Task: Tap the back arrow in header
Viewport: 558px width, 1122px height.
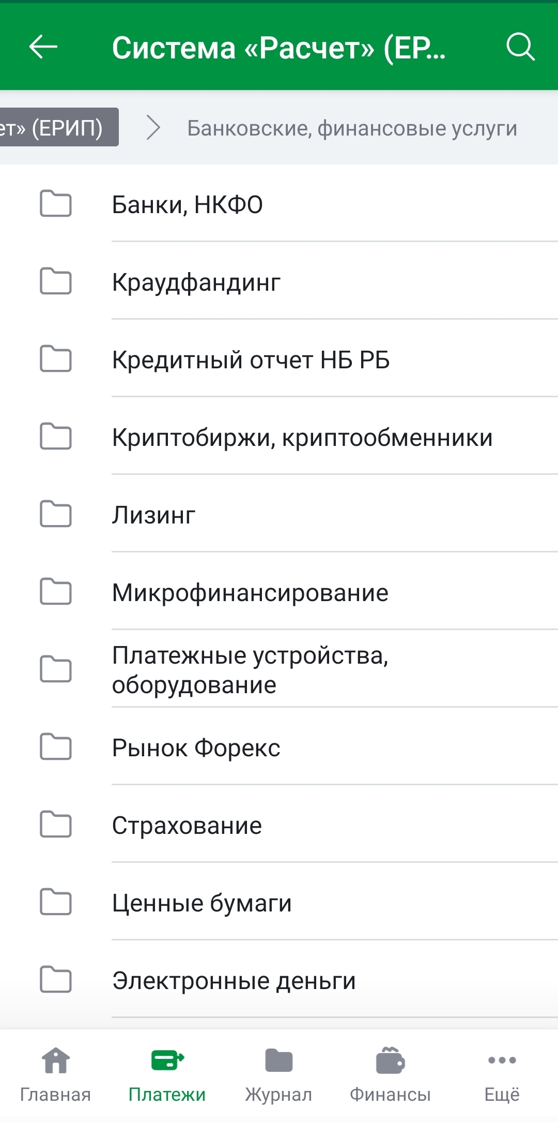Action: [x=43, y=47]
